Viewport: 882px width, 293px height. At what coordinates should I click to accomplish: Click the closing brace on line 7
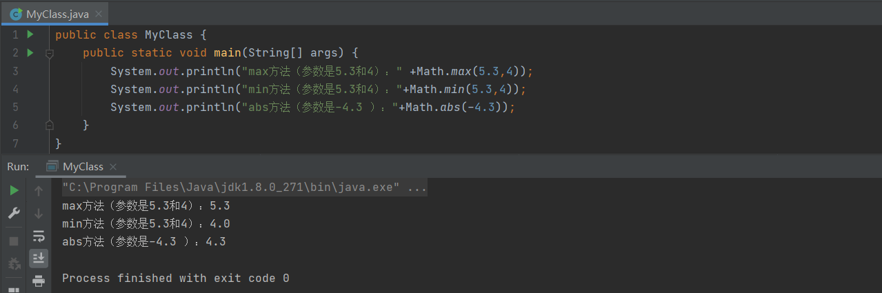(x=59, y=143)
